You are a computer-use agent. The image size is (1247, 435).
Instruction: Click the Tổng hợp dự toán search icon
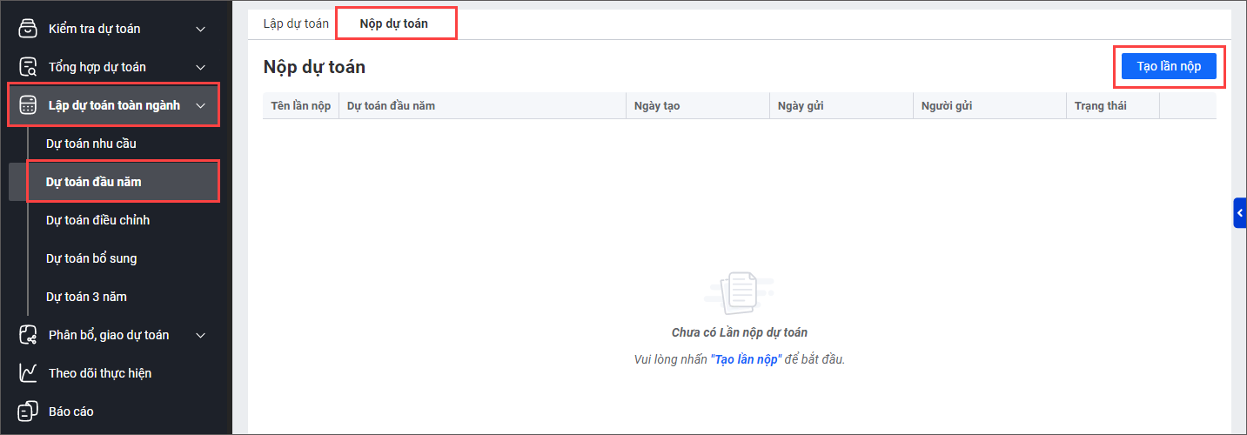point(28,67)
